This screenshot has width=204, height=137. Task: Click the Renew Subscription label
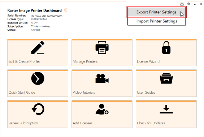pos(23,123)
